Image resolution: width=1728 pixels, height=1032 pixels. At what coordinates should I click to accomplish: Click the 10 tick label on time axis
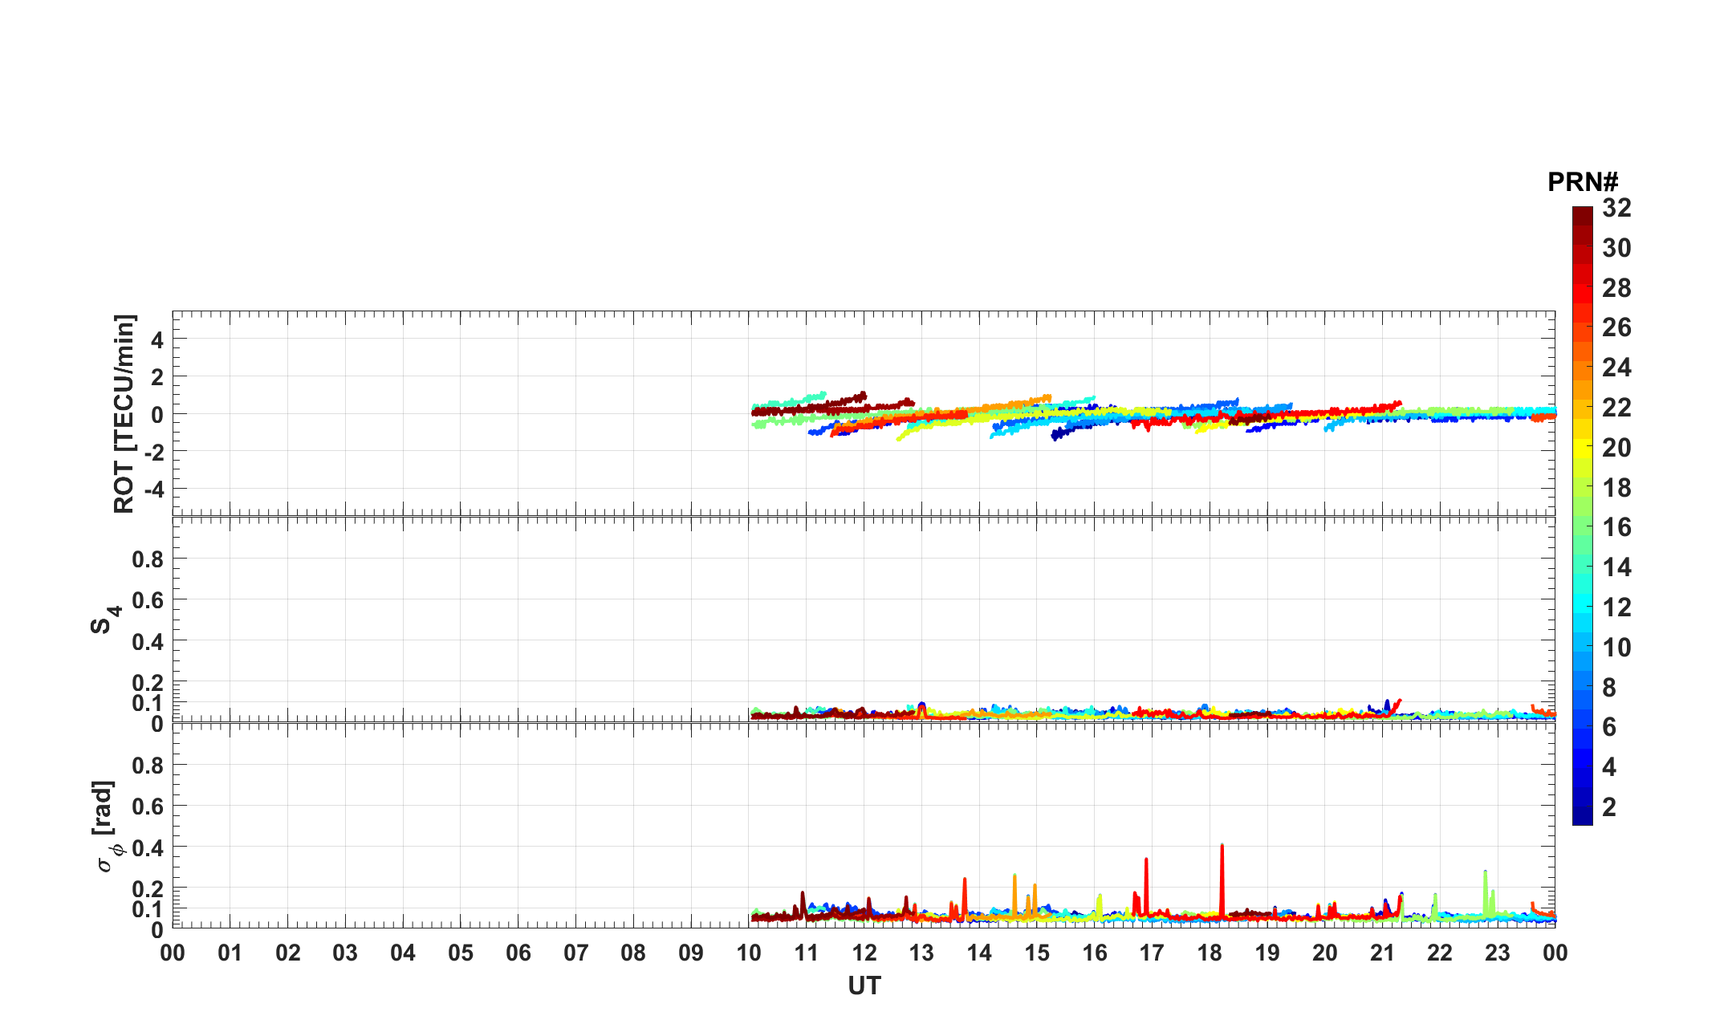(x=748, y=953)
